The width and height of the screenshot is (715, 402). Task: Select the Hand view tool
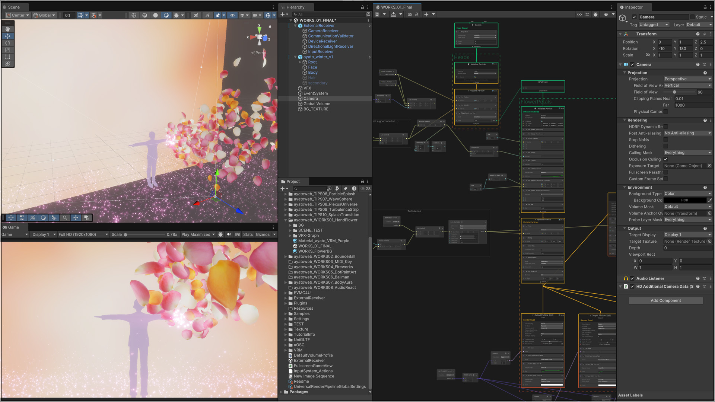7,29
